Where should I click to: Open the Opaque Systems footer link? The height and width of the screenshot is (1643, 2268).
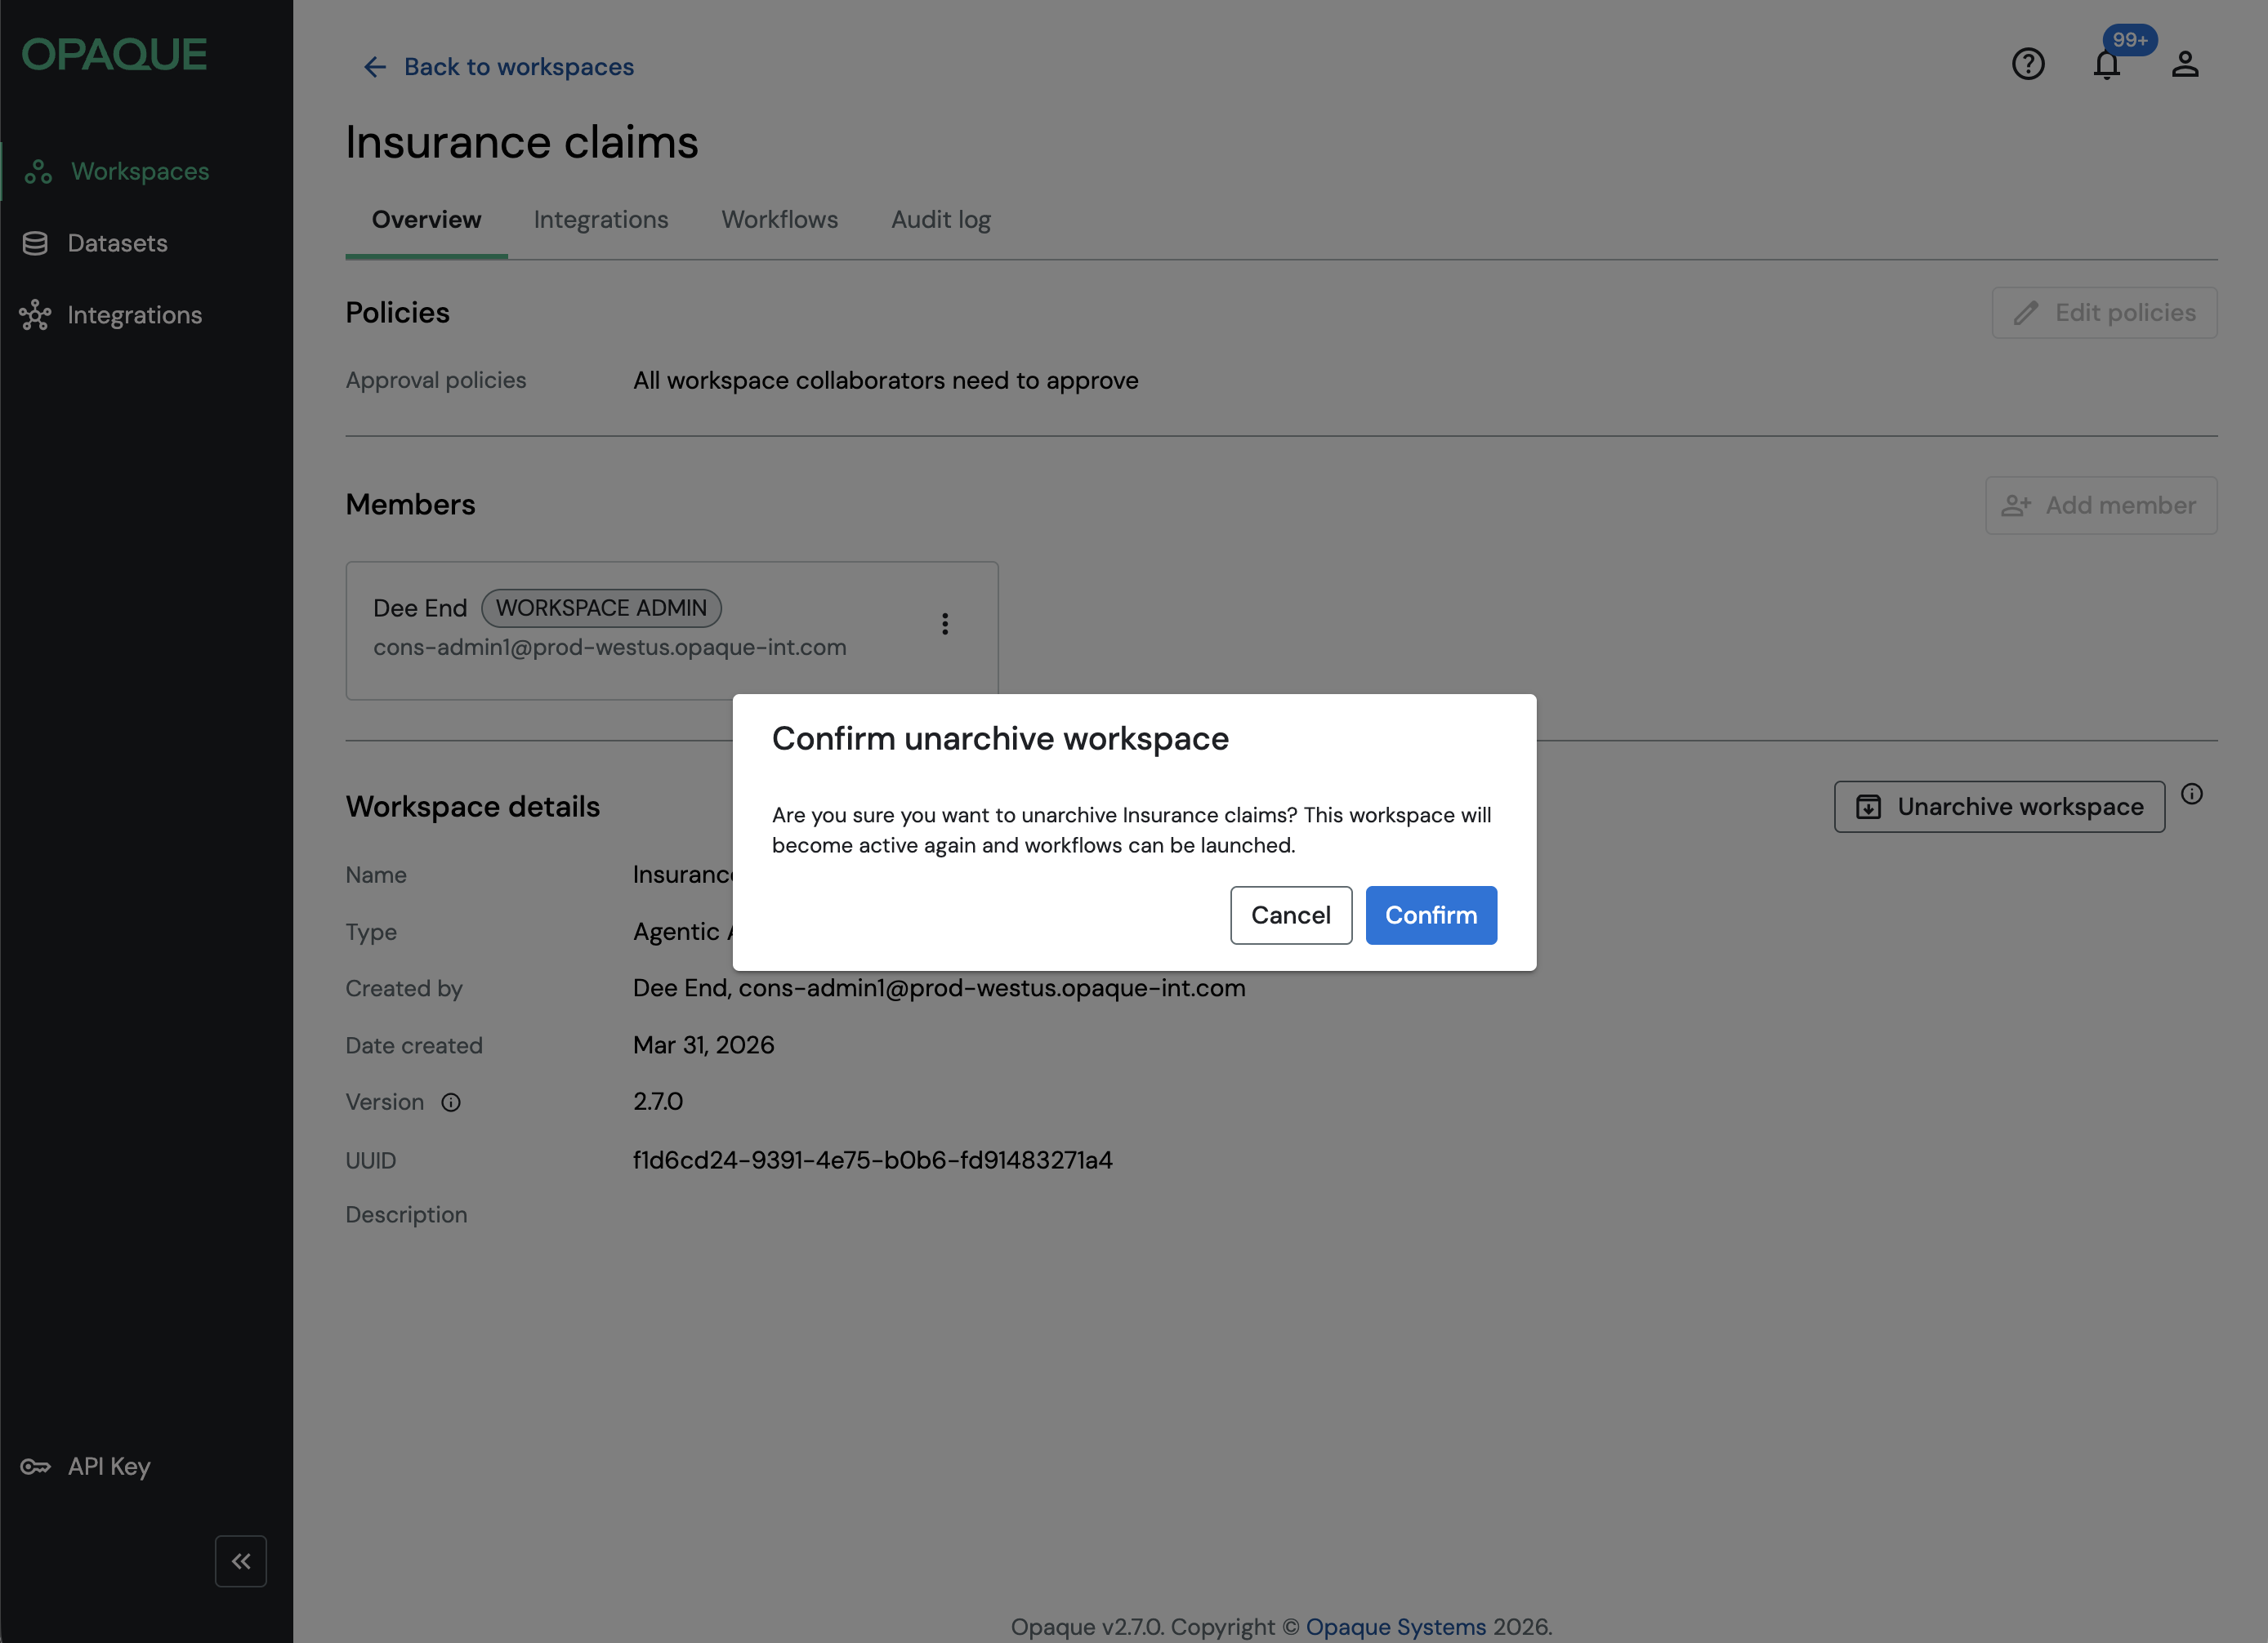pos(1395,1626)
